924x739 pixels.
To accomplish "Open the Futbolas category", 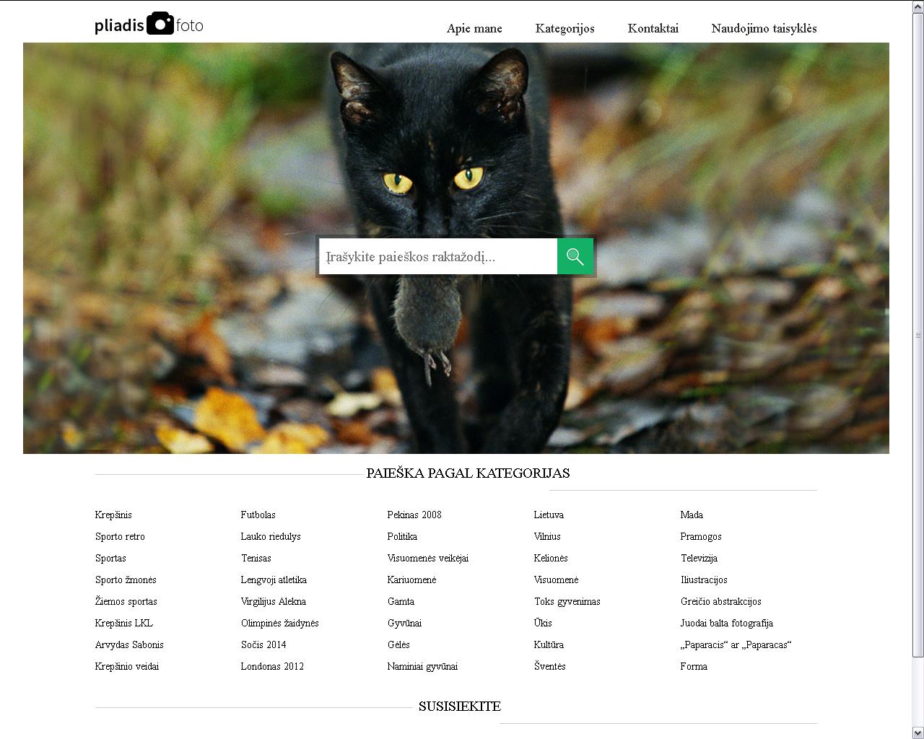I will click(x=258, y=515).
